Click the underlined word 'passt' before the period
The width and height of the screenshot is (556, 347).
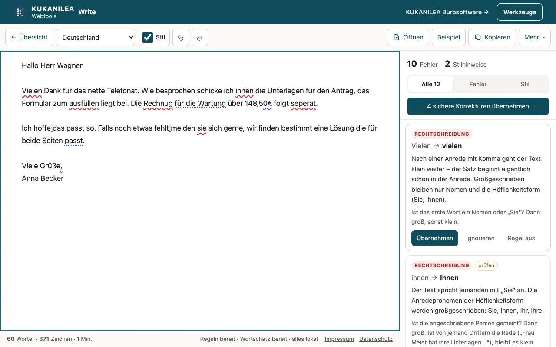pos(73,141)
